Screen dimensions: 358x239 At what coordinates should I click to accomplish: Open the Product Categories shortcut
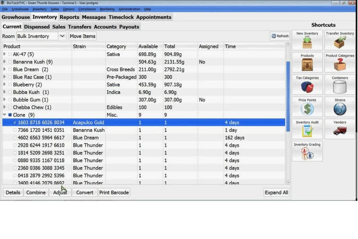[340, 62]
